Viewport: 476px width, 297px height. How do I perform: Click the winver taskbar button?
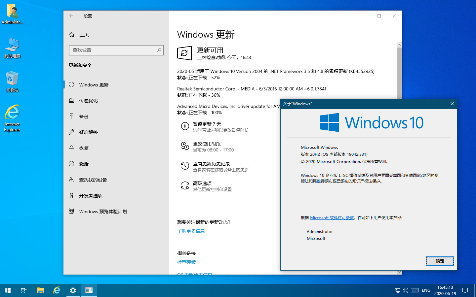click(x=89, y=290)
